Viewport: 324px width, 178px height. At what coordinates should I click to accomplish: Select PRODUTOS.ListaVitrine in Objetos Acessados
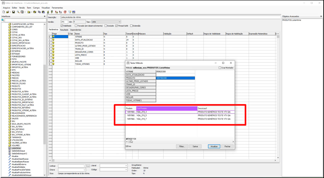292,20
